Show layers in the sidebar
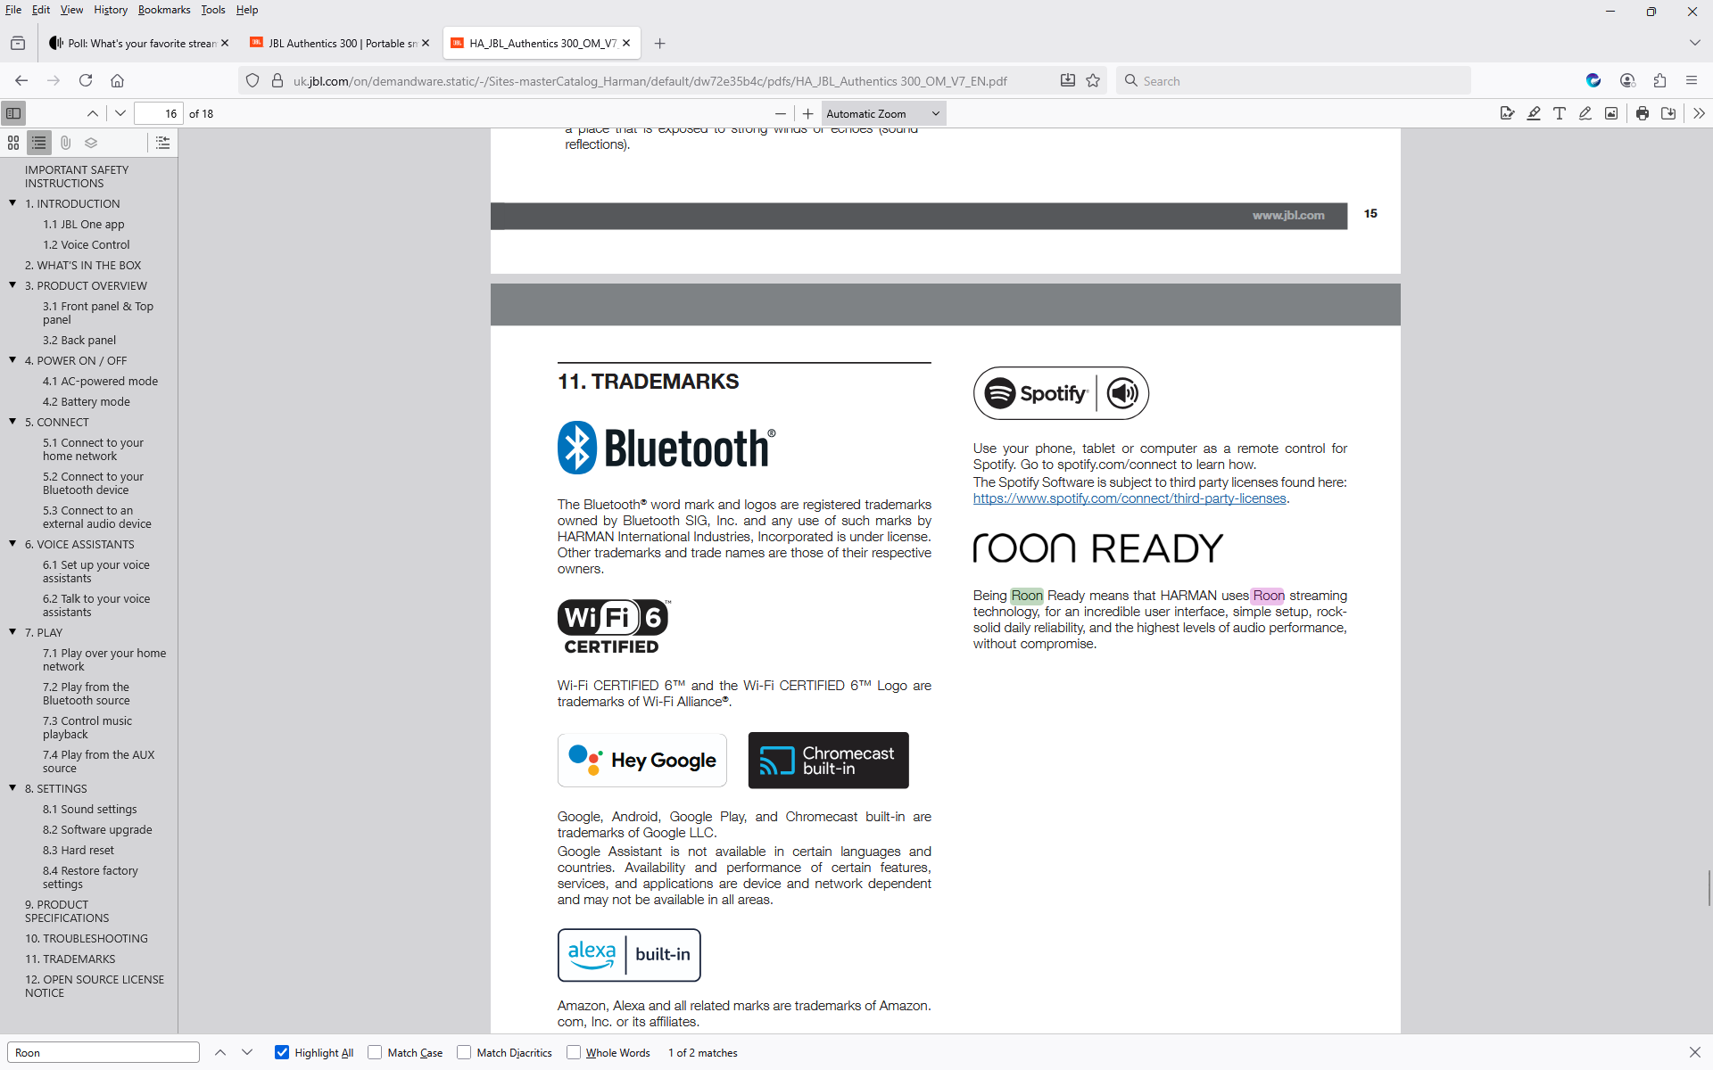 click(91, 143)
